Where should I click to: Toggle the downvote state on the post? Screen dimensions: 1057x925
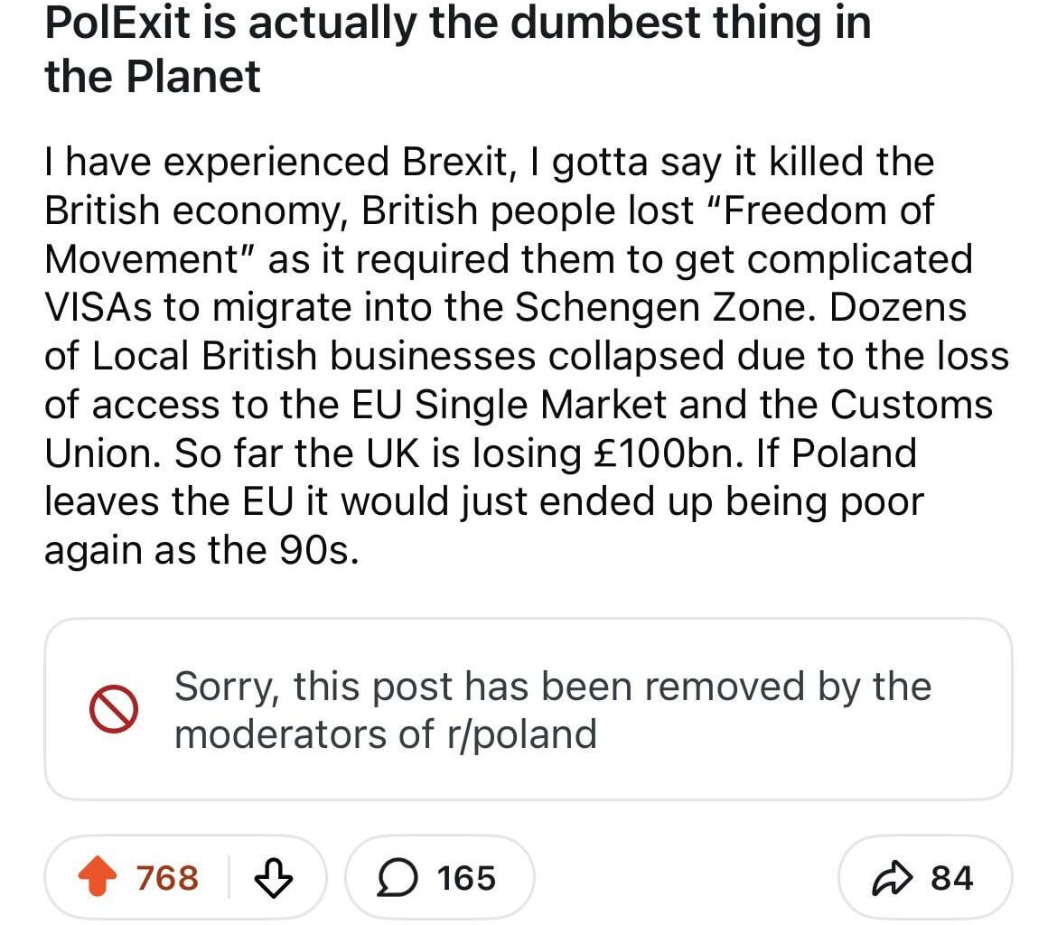coord(276,875)
